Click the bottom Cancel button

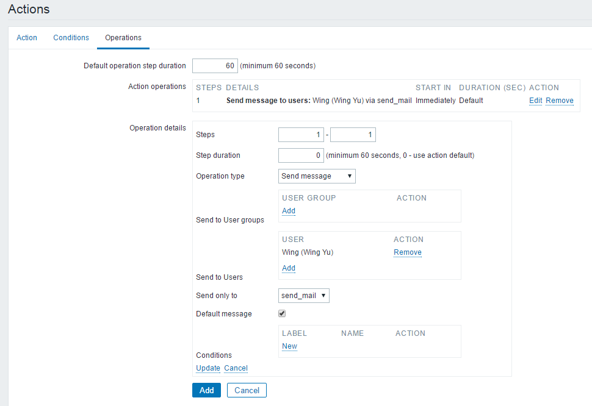pos(247,390)
